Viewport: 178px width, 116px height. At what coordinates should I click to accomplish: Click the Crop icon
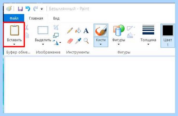tap(56, 27)
